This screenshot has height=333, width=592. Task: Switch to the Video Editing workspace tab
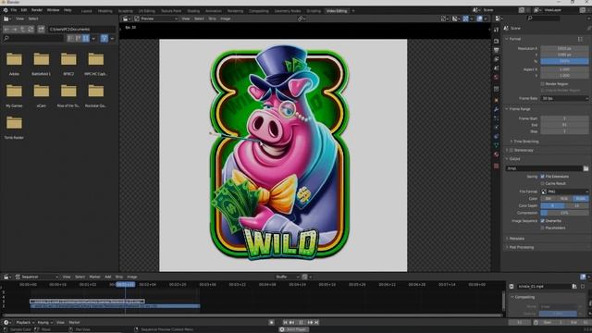[337, 11]
